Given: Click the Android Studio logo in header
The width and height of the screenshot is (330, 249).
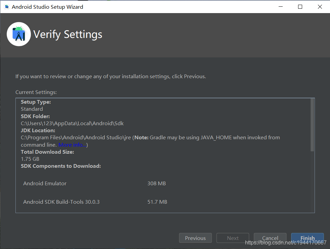Looking at the screenshot, I should [x=19, y=34].
